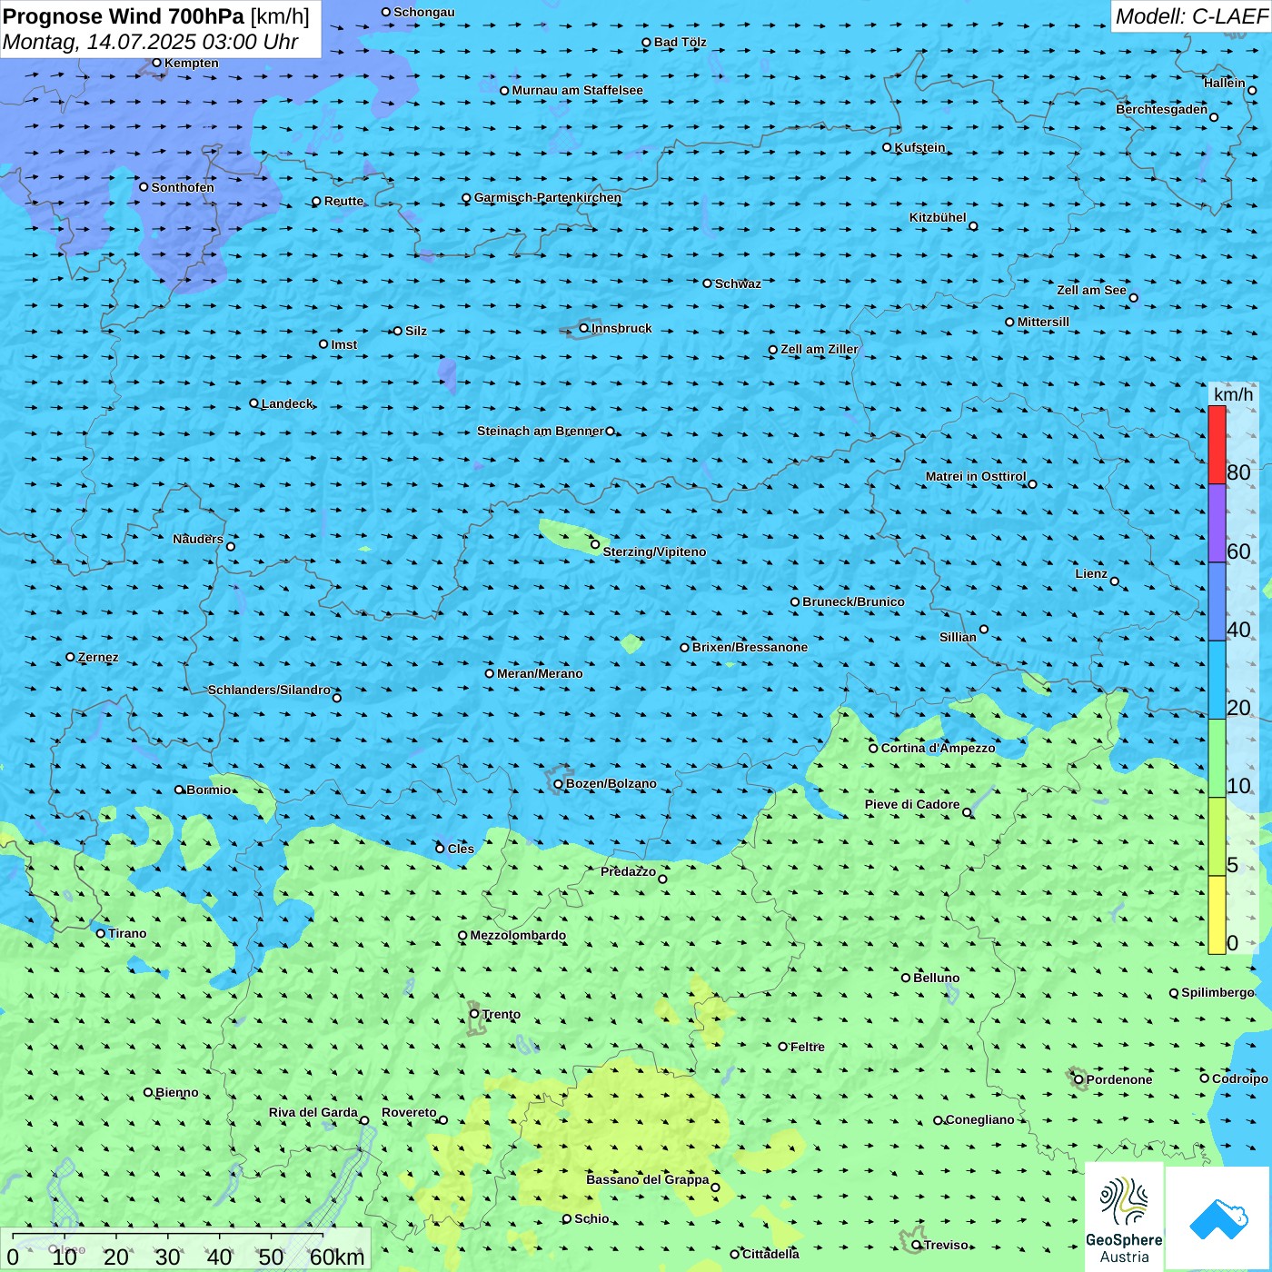Click the 'Conegliano' label

[x=980, y=1119]
